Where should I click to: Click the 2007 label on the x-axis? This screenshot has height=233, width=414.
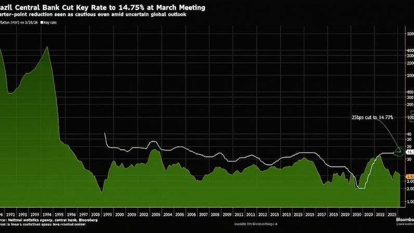pos(202,214)
